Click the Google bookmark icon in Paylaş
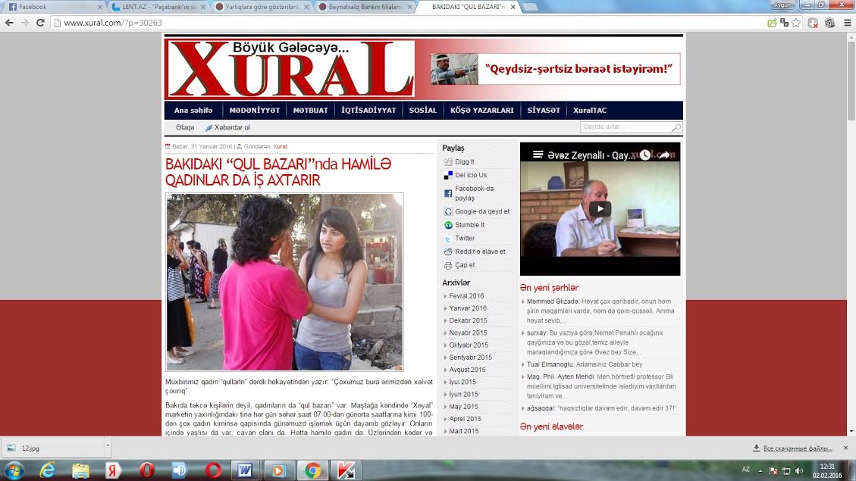 tap(448, 211)
